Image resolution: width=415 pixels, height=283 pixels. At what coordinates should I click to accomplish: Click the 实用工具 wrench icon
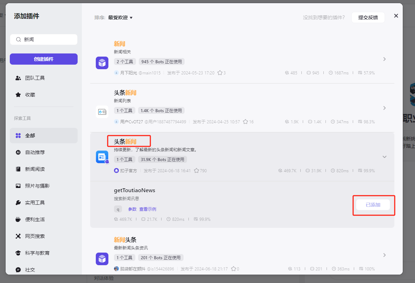pos(18,203)
